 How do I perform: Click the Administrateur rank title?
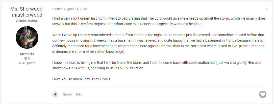click(x=27, y=21)
